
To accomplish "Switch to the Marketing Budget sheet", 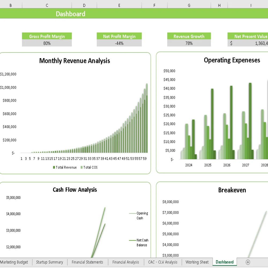I will click(x=14, y=262).
